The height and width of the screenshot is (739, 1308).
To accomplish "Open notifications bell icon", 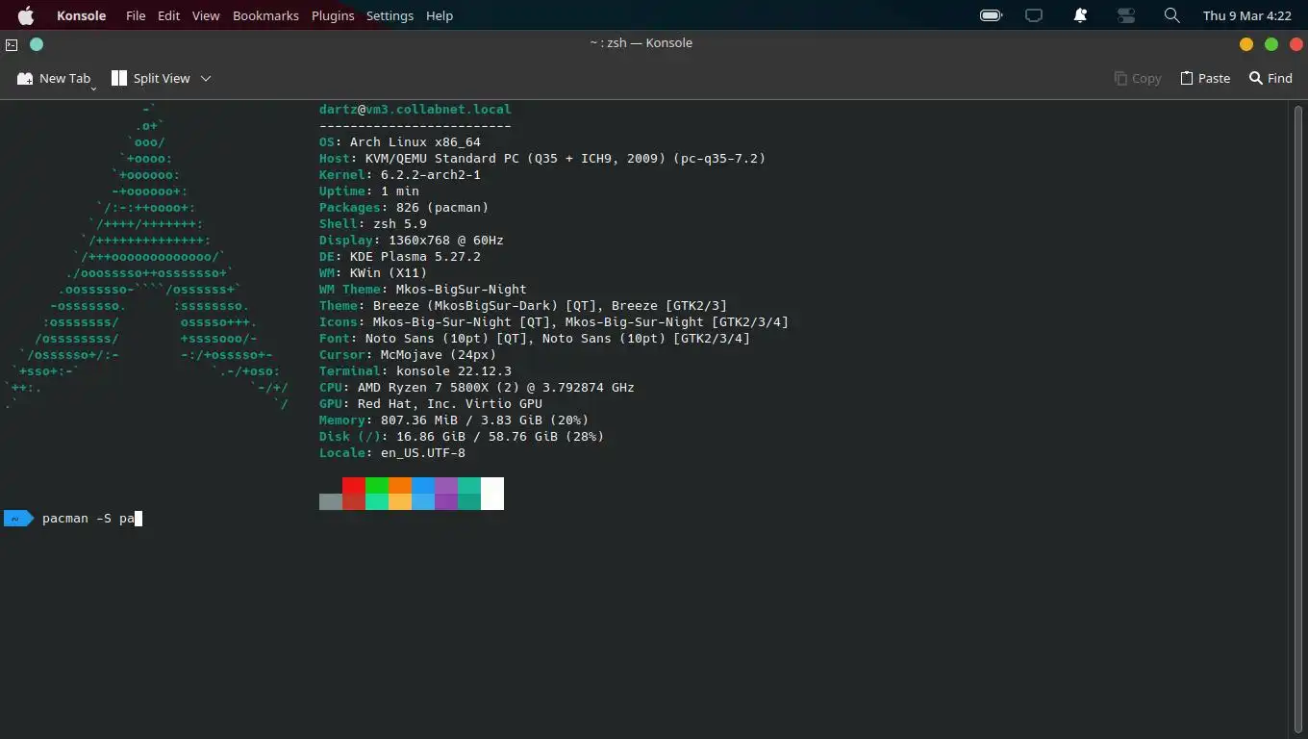I will point(1080,15).
